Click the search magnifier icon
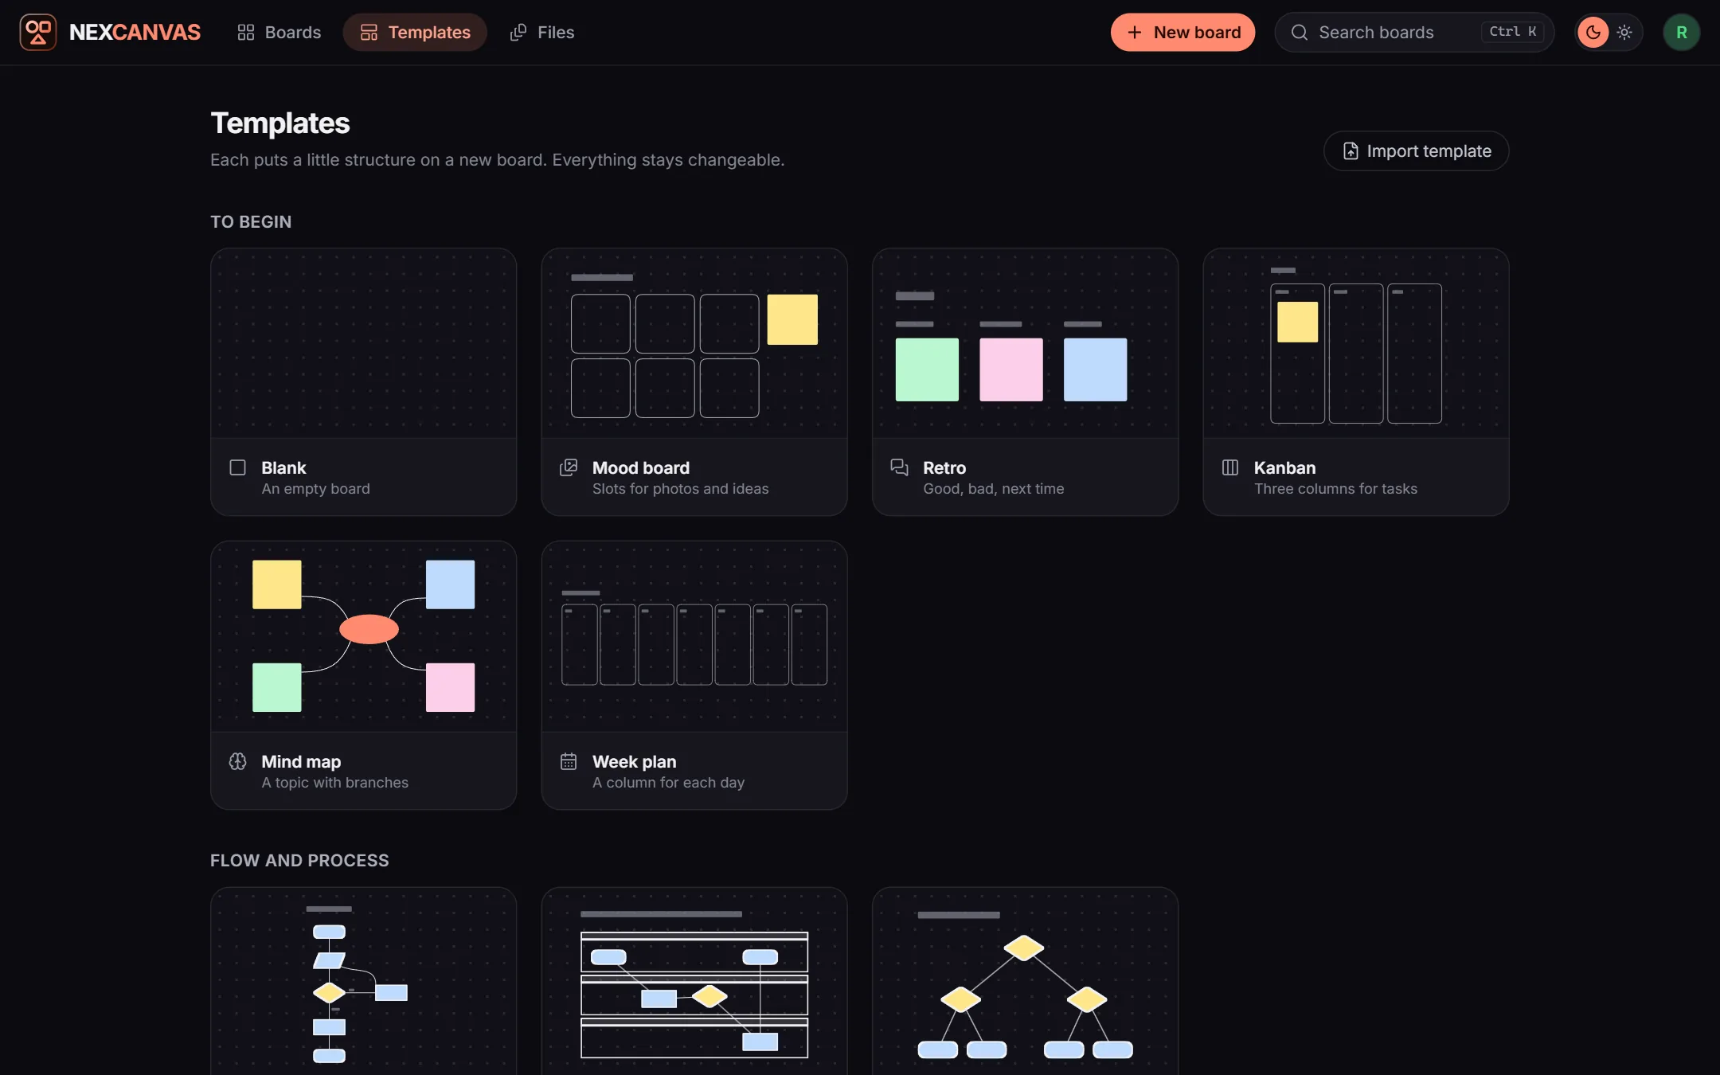The width and height of the screenshot is (1720, 1075). coord(1300,32)
